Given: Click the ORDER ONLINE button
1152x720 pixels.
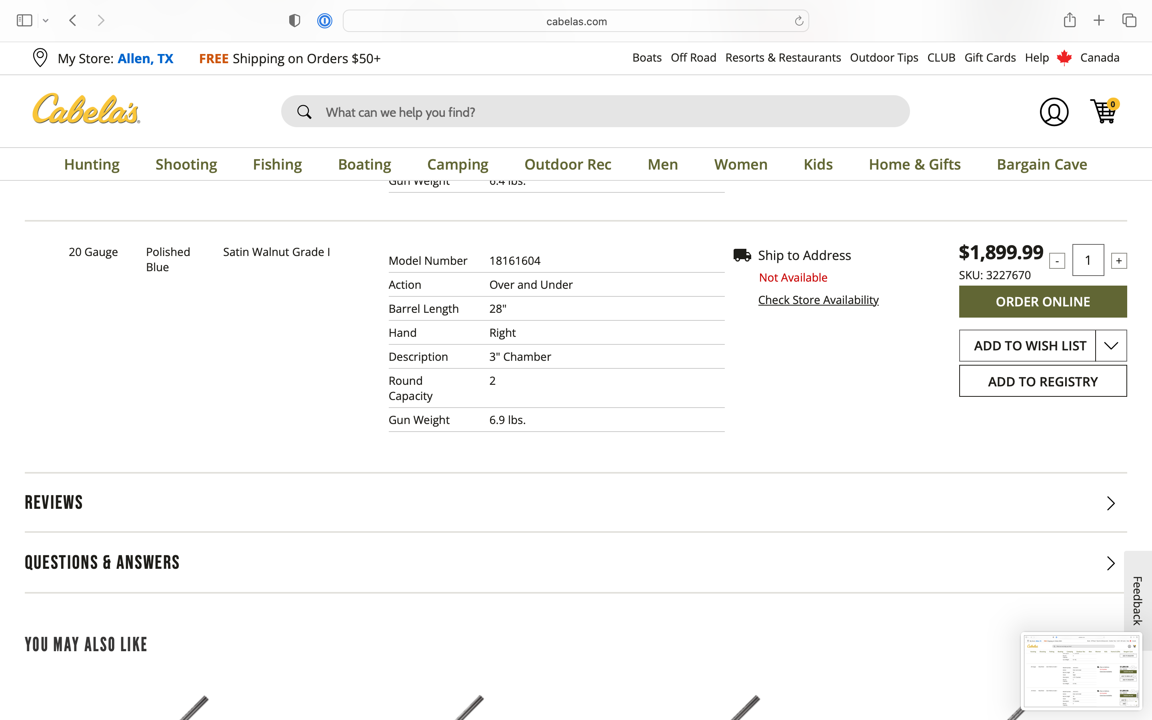Looking at the screenshot, I should tap(1042, 302).
